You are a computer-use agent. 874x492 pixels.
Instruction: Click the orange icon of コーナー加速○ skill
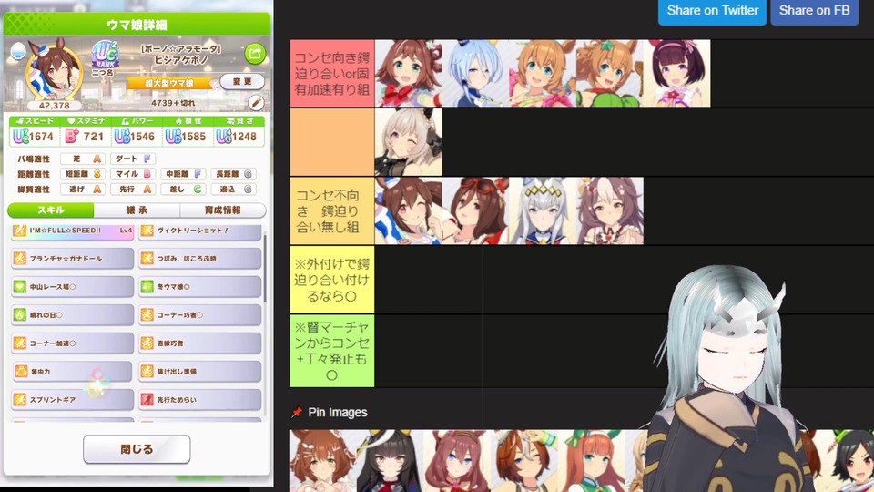tap(20, 343)
